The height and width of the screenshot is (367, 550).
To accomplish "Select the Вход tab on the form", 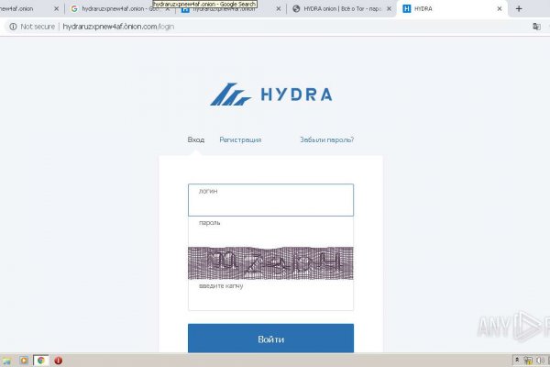I will click(196, 139).
